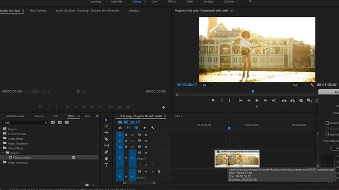Go to In point in Program Monitor
The width and height of the screenshot is (339, 190).
[x=240, y=100]
